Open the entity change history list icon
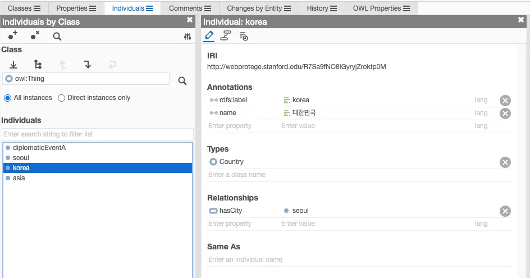Image resolution: width=530 pixels, height=278 pixels. (x=243, y=36)
